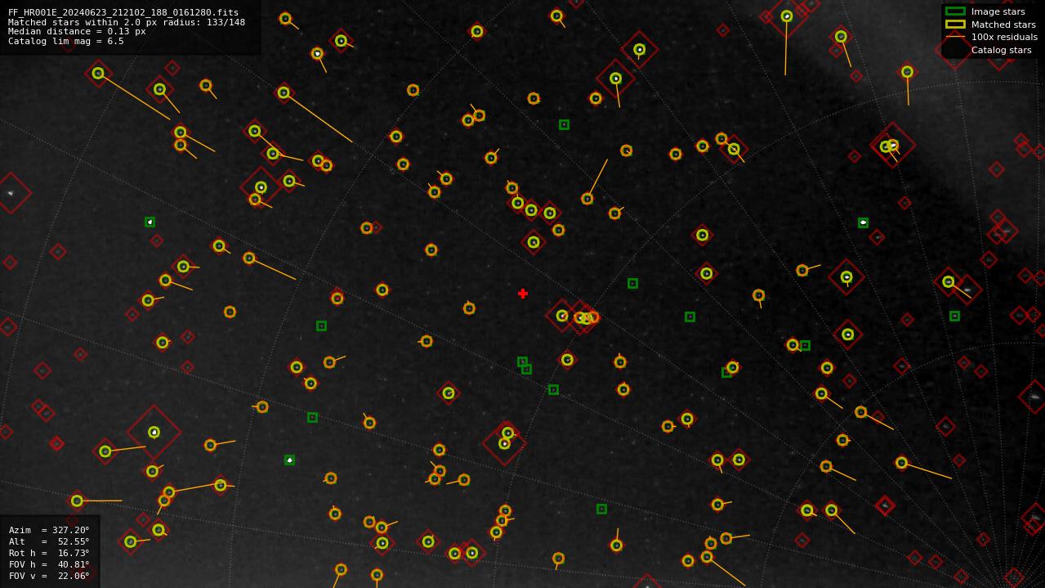Click the green Image stars legend swatch
1045x588 pixels.
(x=955, y=11)
